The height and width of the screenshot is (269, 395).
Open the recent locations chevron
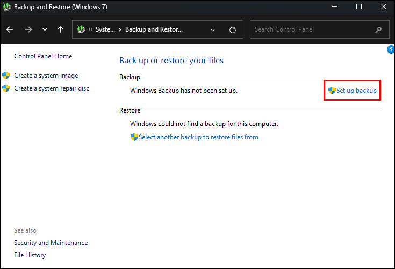tap(45, 29)
